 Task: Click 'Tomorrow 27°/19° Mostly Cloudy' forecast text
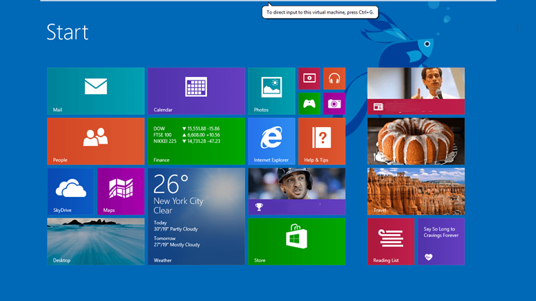[177, 241]
